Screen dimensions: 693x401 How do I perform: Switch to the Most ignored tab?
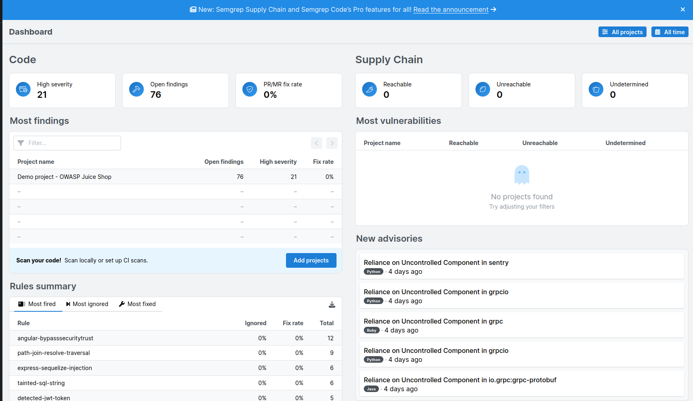coord(87,304)
